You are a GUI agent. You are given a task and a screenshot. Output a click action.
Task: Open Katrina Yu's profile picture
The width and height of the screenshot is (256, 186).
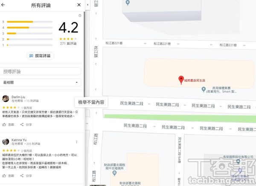point(6,142)
